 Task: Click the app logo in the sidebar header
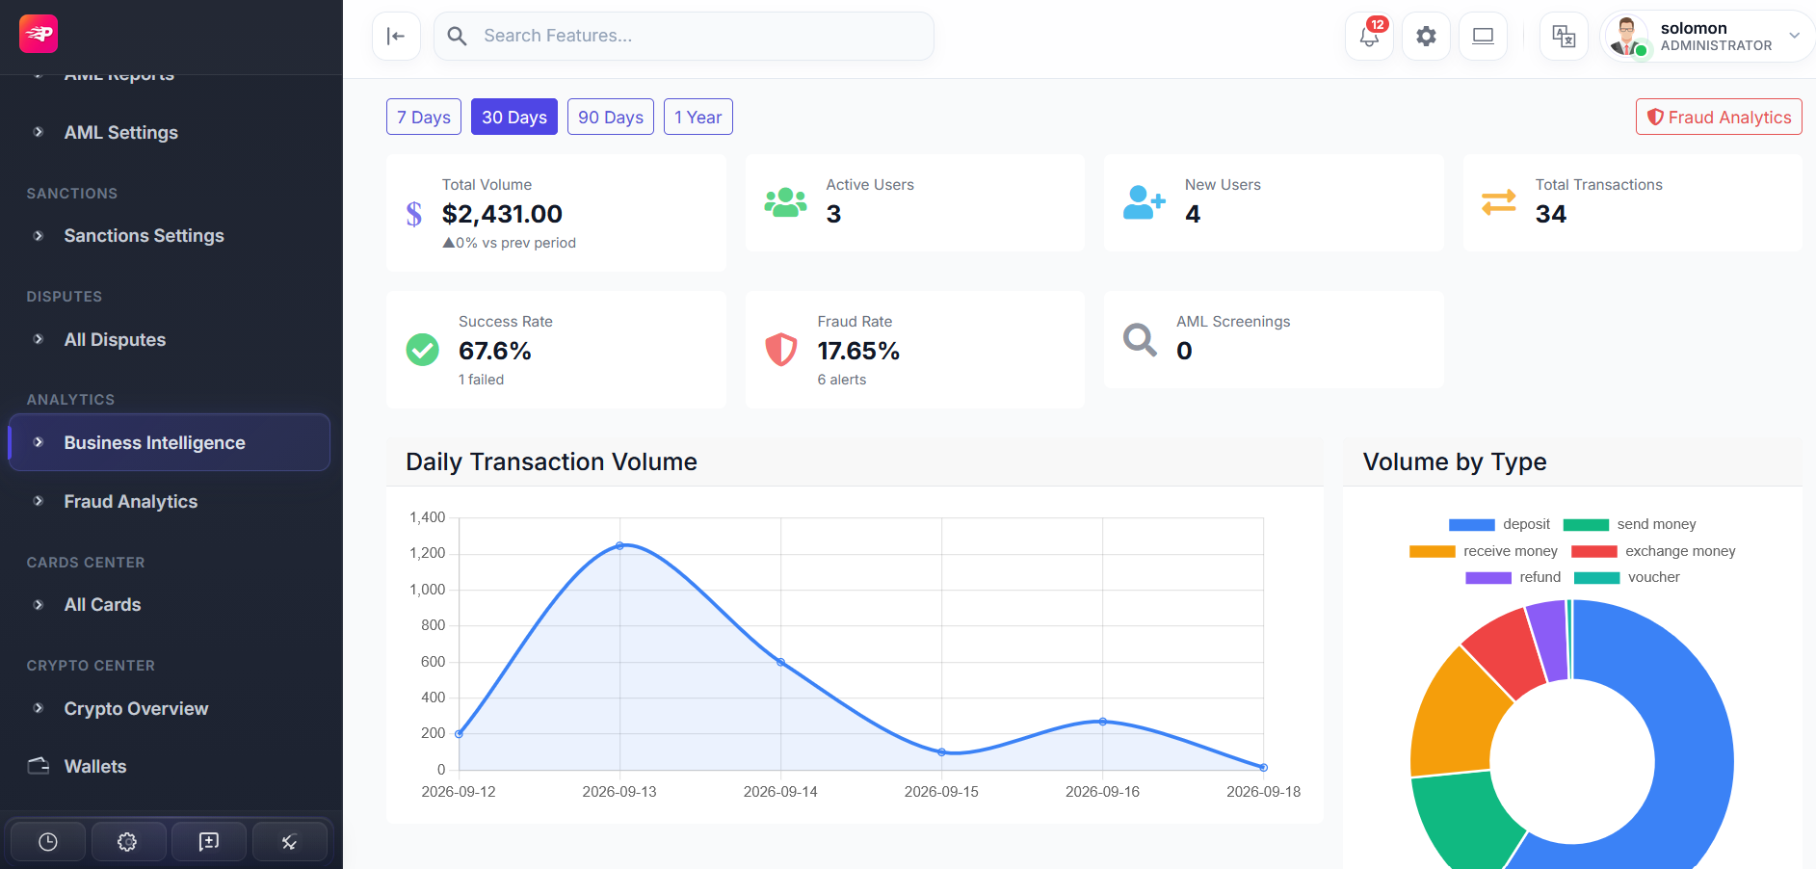[39, 34]
